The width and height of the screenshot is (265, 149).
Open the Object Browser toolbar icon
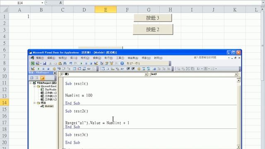111,63
